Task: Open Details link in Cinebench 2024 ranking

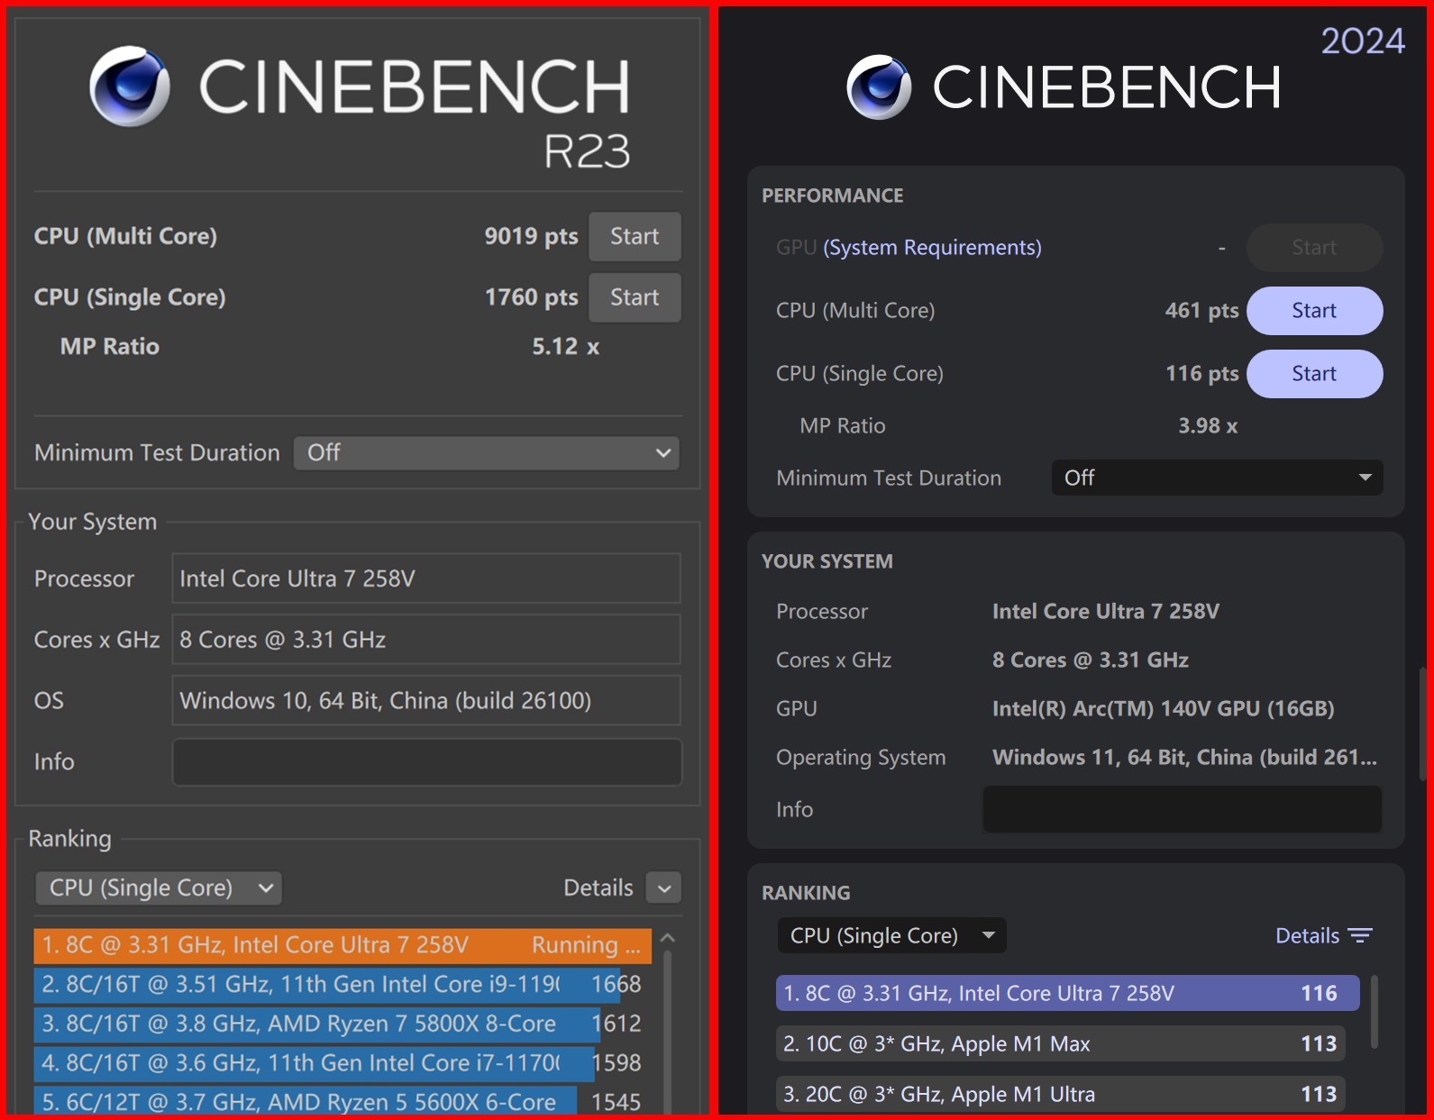Action: pos(1306,936)
